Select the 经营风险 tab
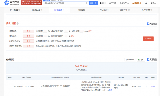The image size is (160, 96). coord(59,10)
